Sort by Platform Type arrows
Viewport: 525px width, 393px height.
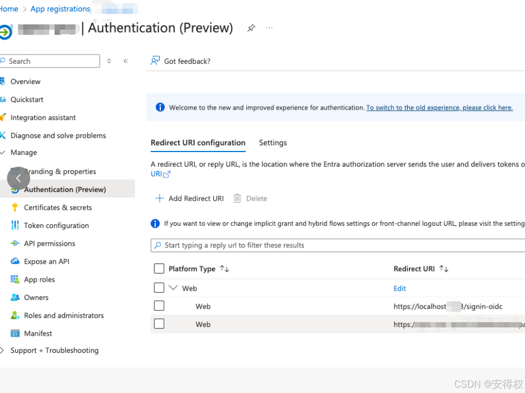pyautogui.click(x=224, y=268)
